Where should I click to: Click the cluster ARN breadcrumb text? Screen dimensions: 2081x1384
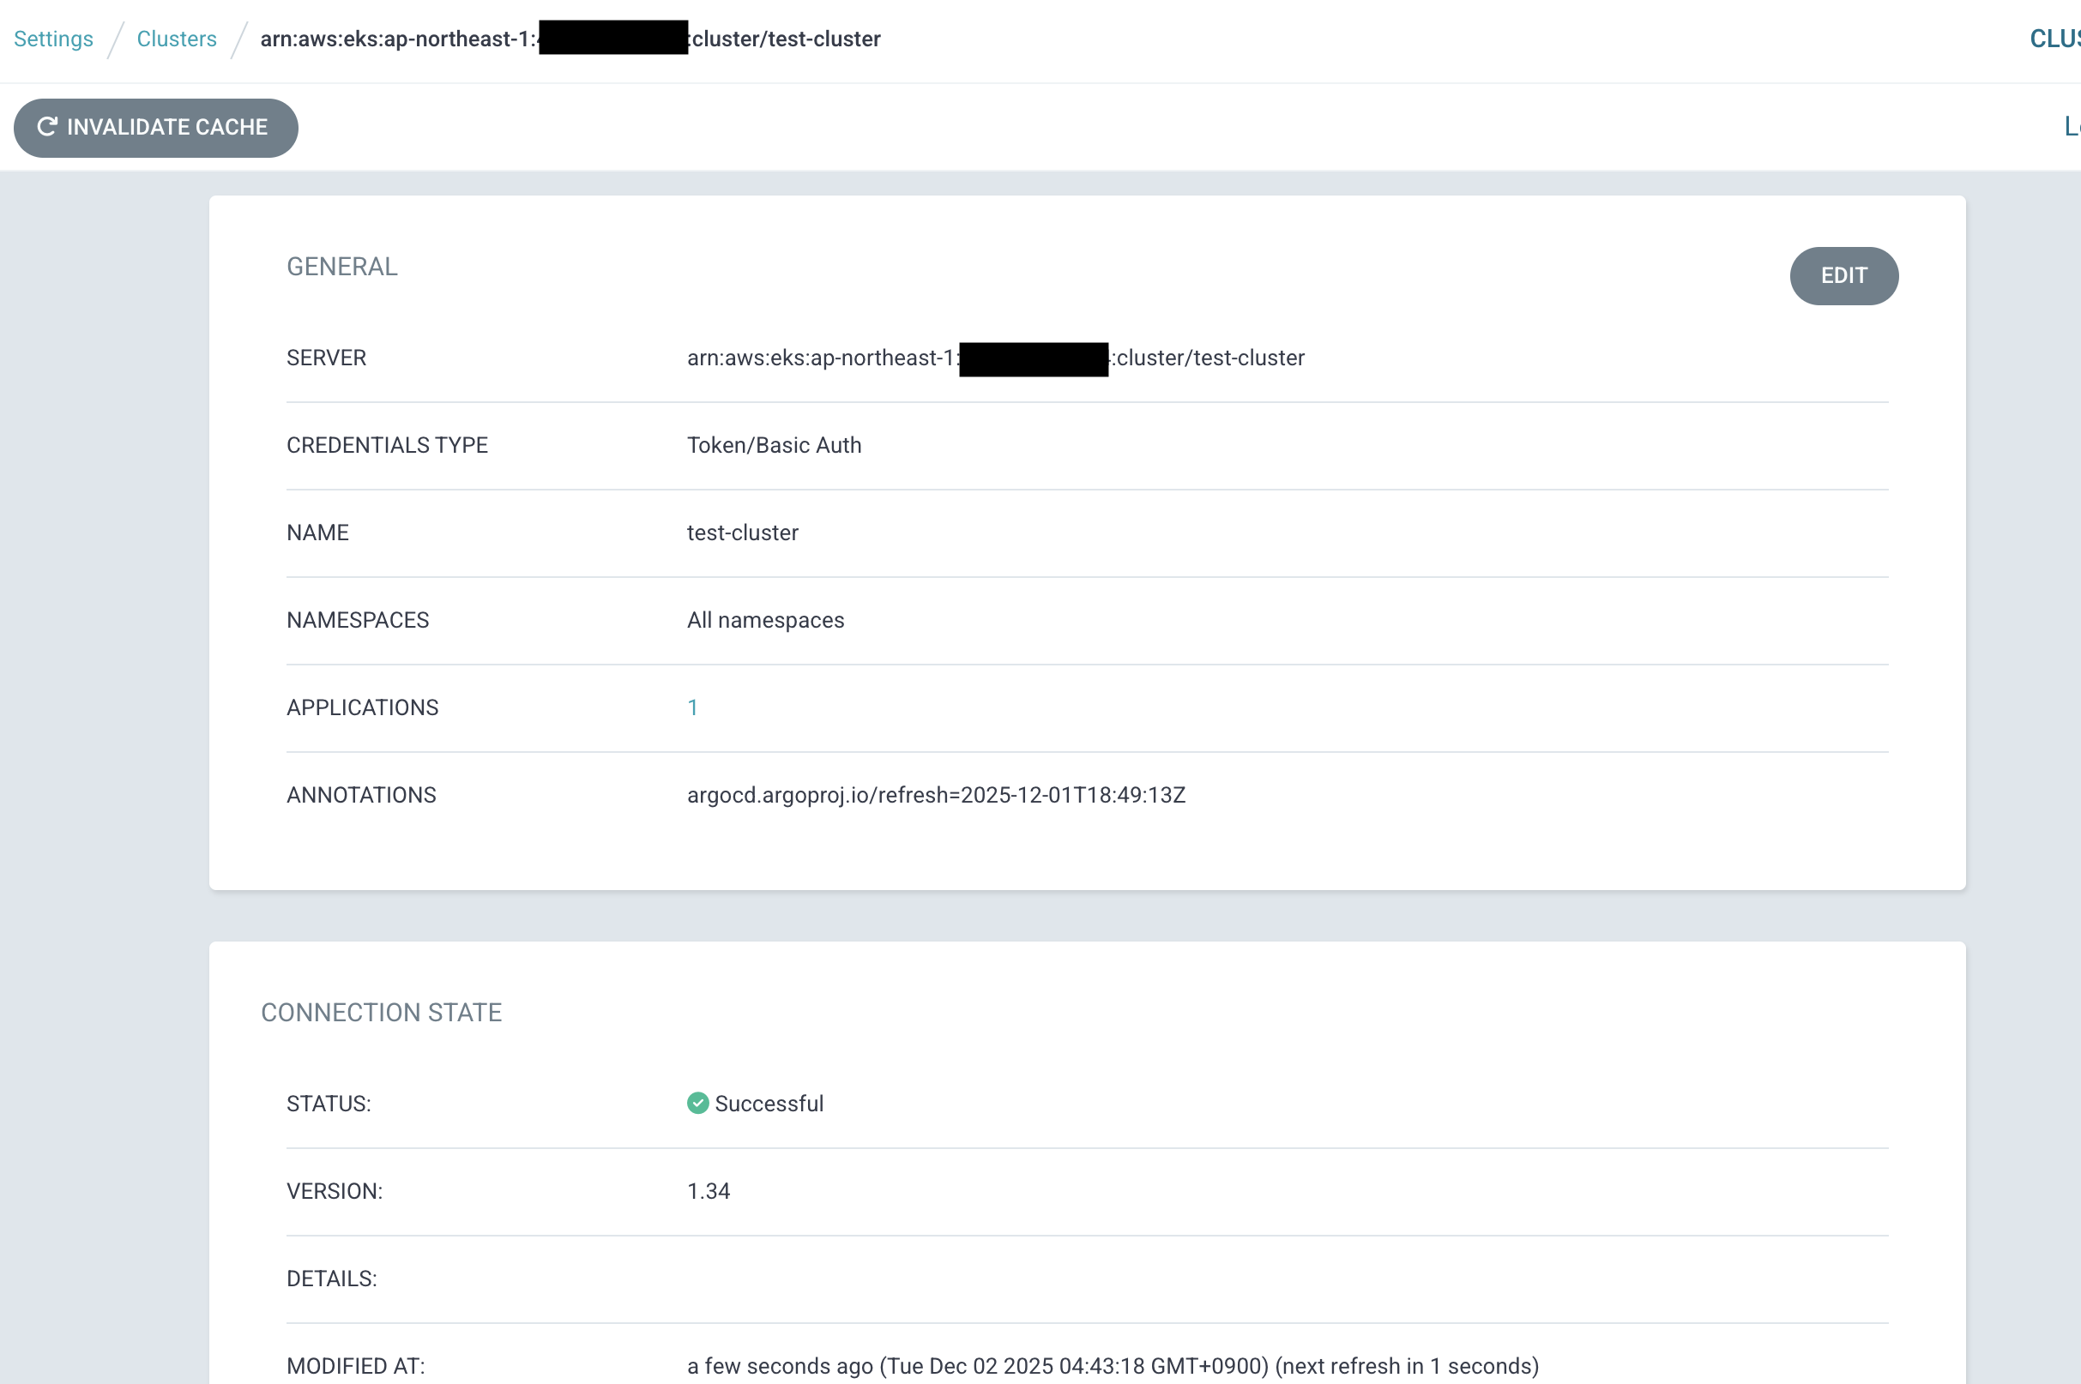point(397,39)
